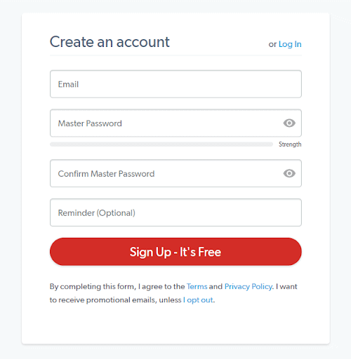Select the Master Password text box

pos(175,123)
